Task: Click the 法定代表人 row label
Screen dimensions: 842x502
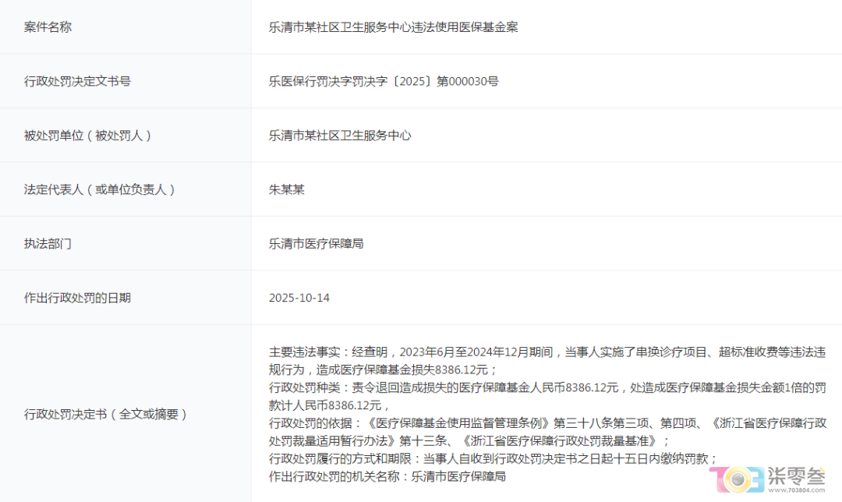Action: 99,189
